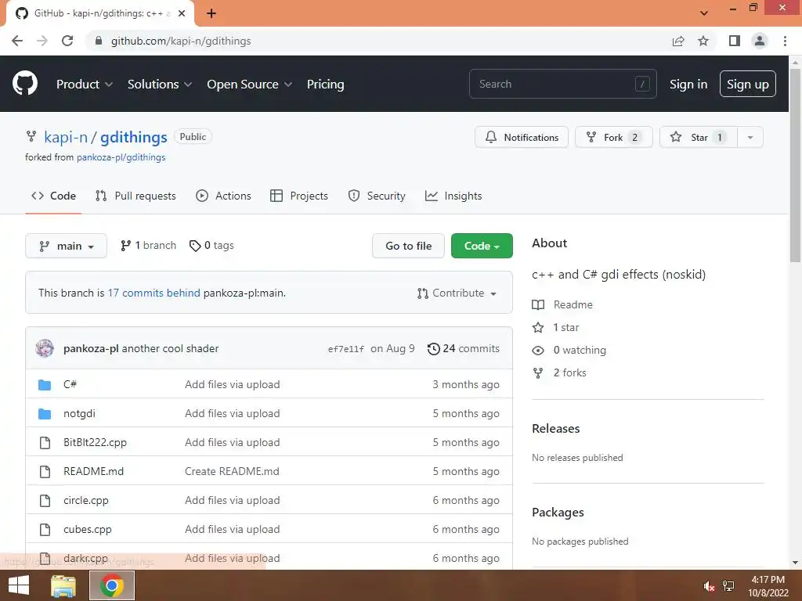The height and width of the screenshot is (601, 802).
Task: Click network icon in system tray
Action: click(x=728, y=586)
